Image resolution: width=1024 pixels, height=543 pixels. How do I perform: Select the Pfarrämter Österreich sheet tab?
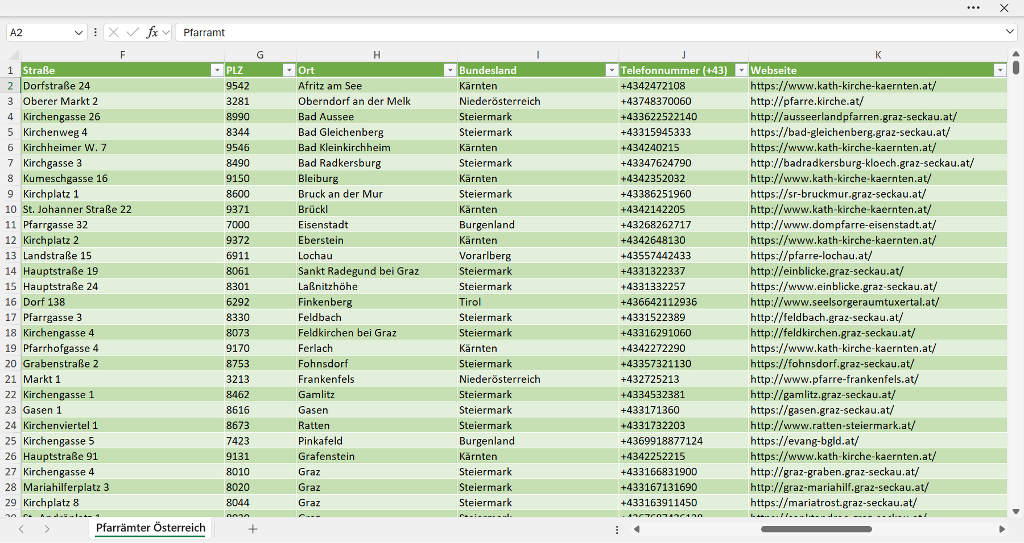point(151,528)
